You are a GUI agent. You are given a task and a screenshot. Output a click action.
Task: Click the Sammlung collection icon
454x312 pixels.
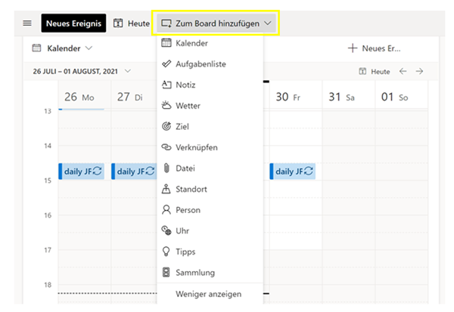pyautogui.click(x=167, y=272)
